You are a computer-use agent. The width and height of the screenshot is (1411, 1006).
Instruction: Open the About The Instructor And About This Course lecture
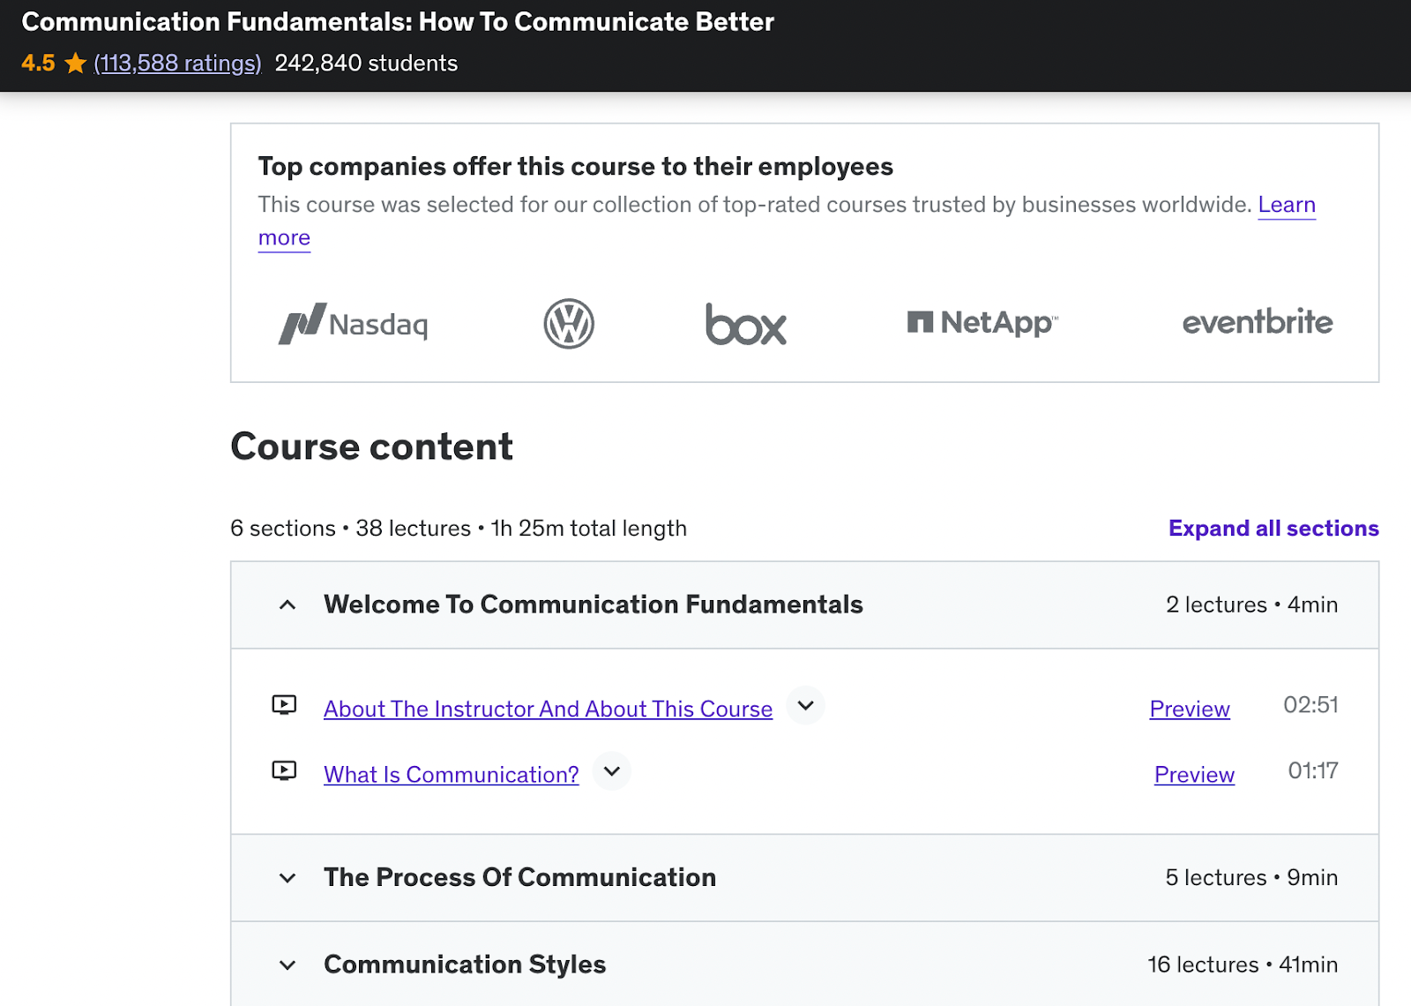click(x=547, y=708)
